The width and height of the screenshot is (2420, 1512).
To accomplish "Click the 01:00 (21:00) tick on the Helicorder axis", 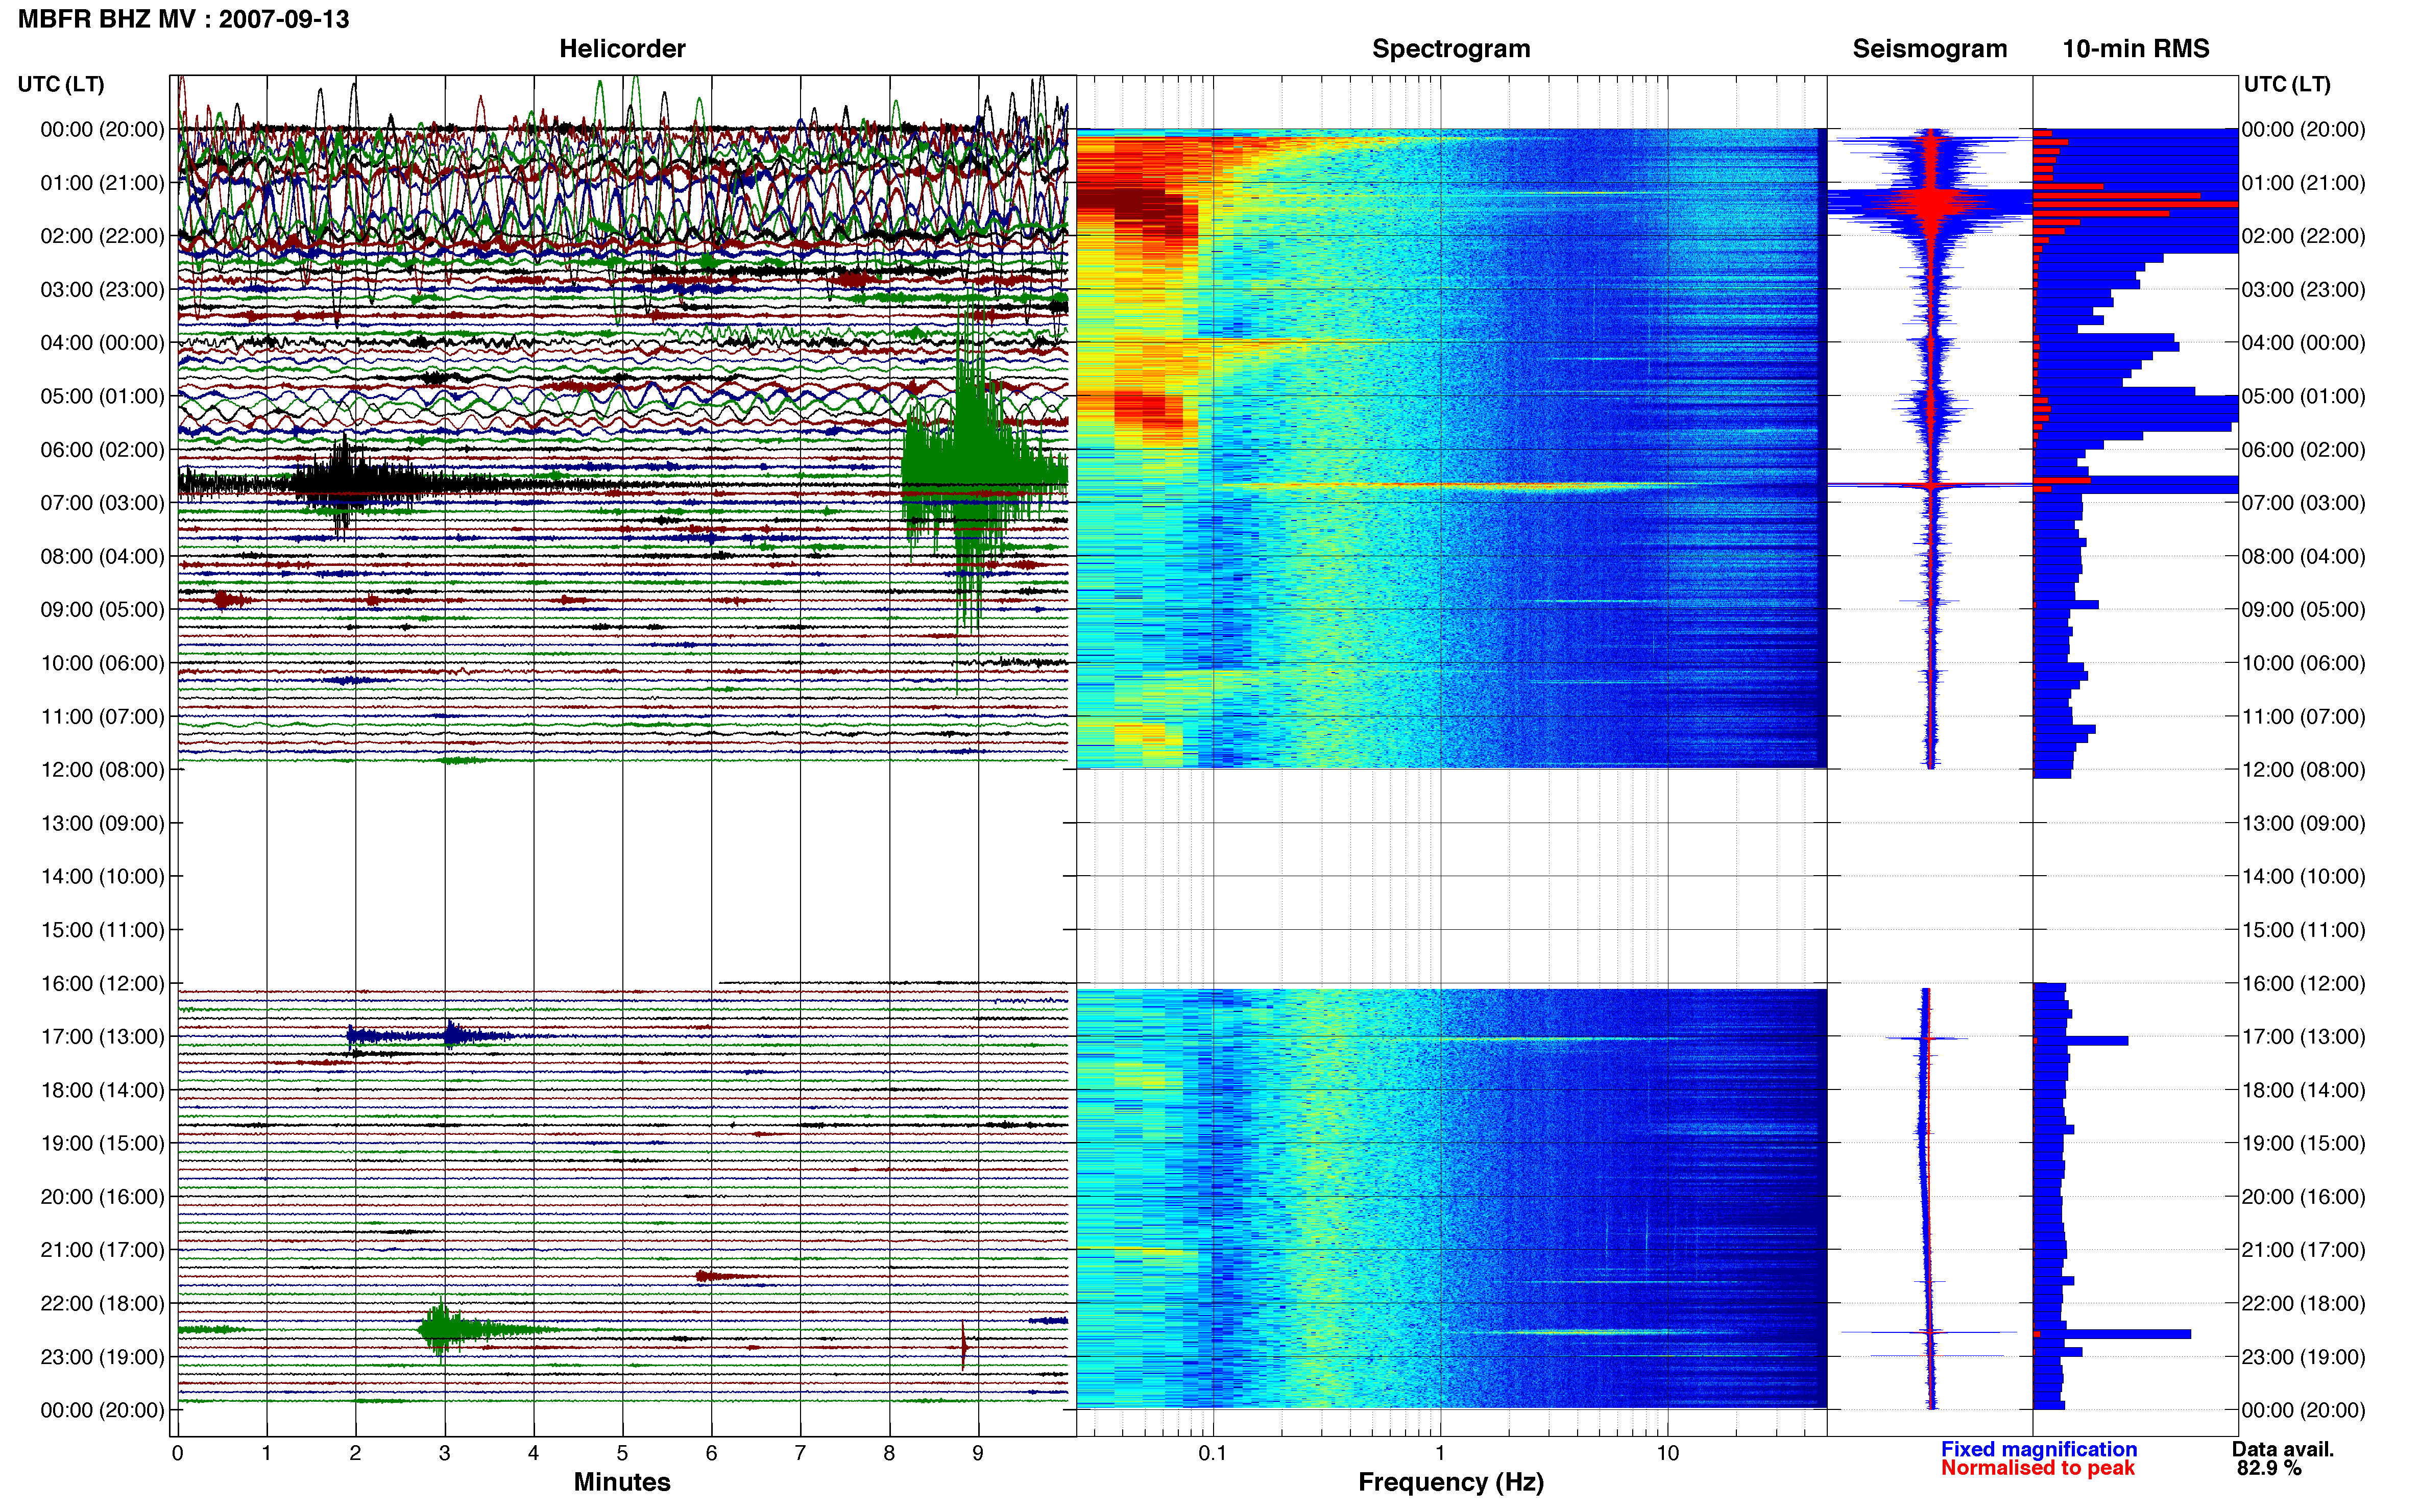I will [x=102, y=183].
